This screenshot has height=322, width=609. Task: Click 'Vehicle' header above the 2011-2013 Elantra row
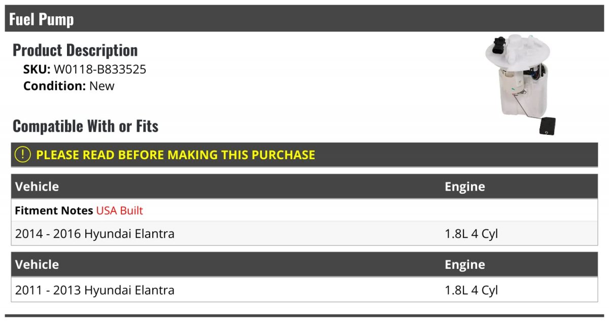[x=37, y=265]
